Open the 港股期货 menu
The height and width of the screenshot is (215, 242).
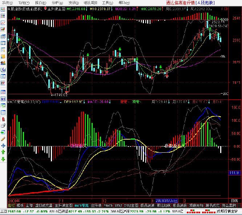pyautogui.click(x=90, y=3)
